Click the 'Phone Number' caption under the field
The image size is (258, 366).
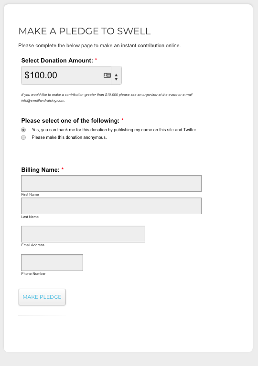click(33, 273)
